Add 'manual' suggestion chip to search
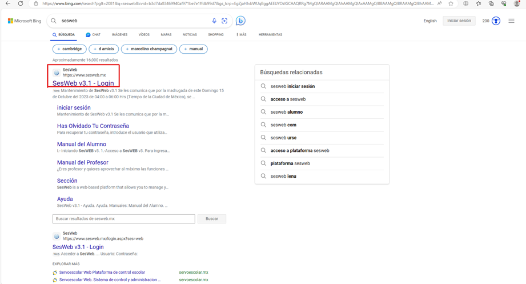The width and height of the screenshot is (526, 284). tap(194, 49)
